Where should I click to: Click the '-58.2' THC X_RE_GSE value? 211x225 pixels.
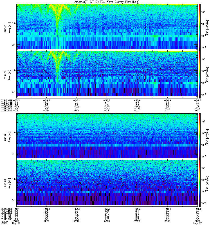(x=77, y=209)
